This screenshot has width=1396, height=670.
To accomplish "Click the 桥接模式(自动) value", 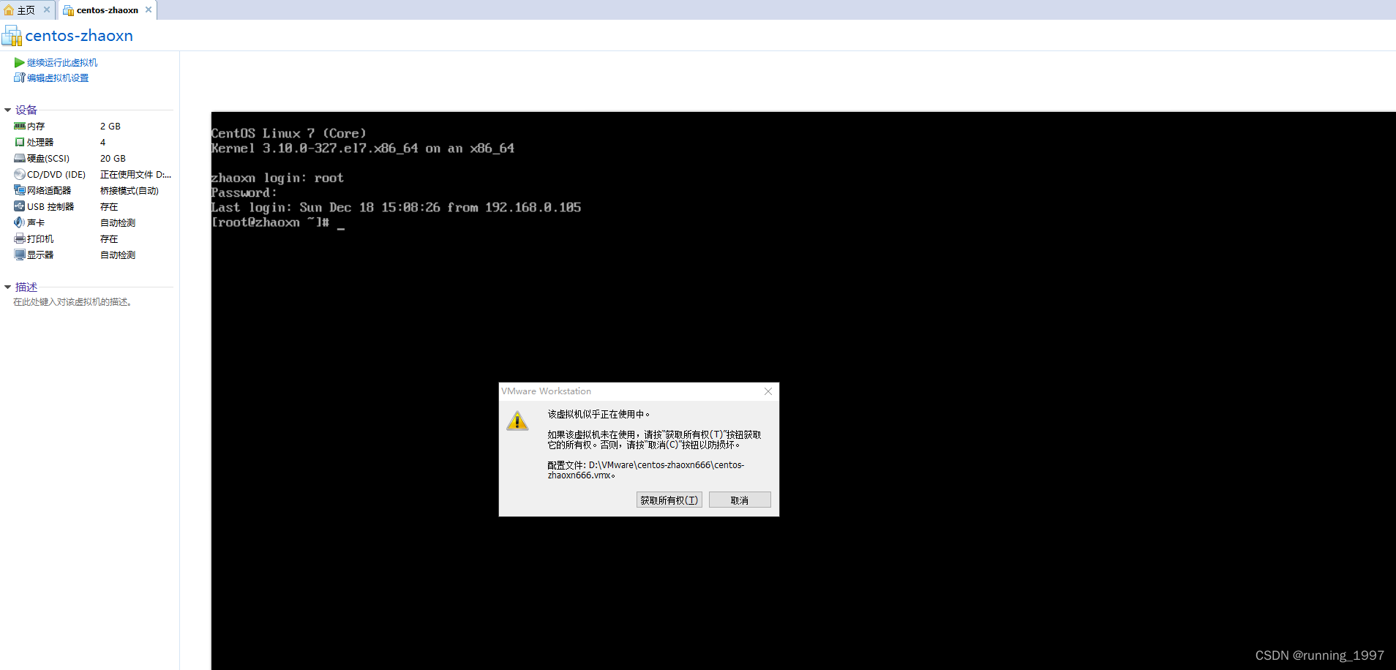I will click(x=130, y=191).
